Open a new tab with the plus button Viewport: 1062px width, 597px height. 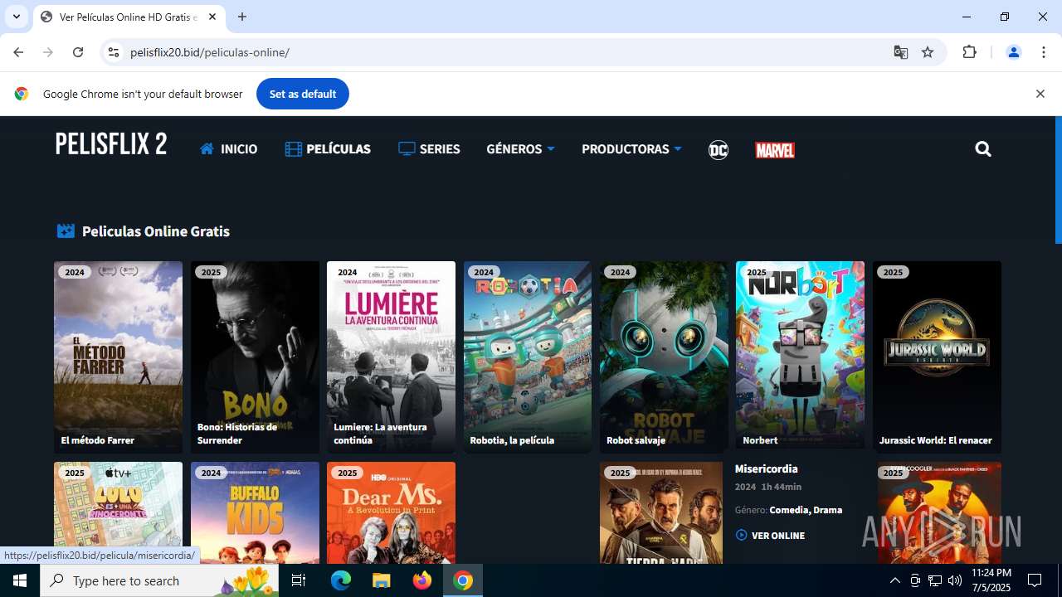point(242,17)
